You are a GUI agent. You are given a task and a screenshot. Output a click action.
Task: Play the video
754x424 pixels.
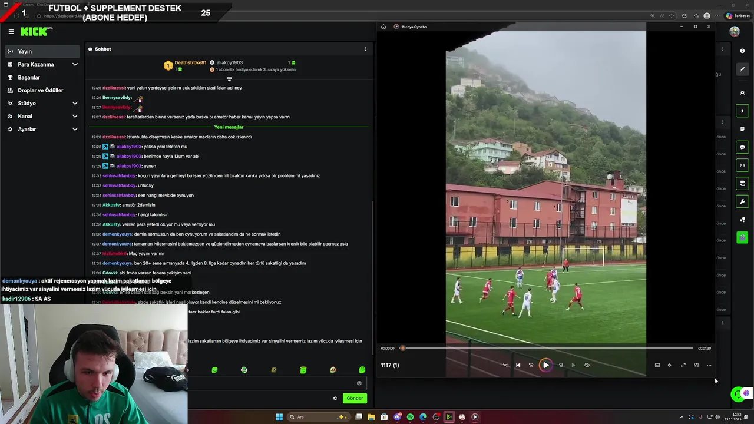point(545,365)
